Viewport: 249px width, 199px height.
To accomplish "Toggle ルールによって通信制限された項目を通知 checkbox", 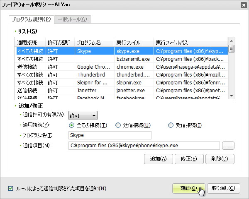I will pos(10,188).
